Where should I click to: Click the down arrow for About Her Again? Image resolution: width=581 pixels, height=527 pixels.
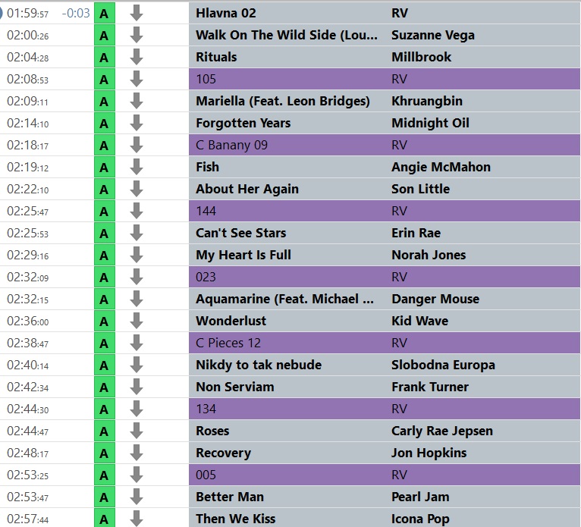[137, 190]
